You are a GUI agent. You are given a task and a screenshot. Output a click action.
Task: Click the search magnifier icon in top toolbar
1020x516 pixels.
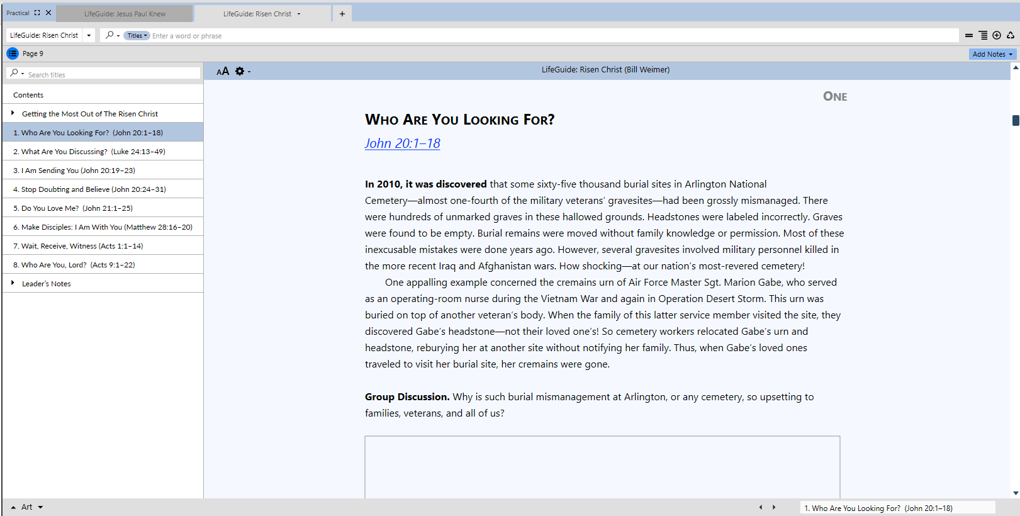tap(110, 35)
